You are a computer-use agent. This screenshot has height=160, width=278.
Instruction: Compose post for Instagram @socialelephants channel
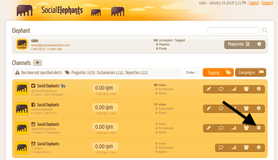(x=209, y=128)
